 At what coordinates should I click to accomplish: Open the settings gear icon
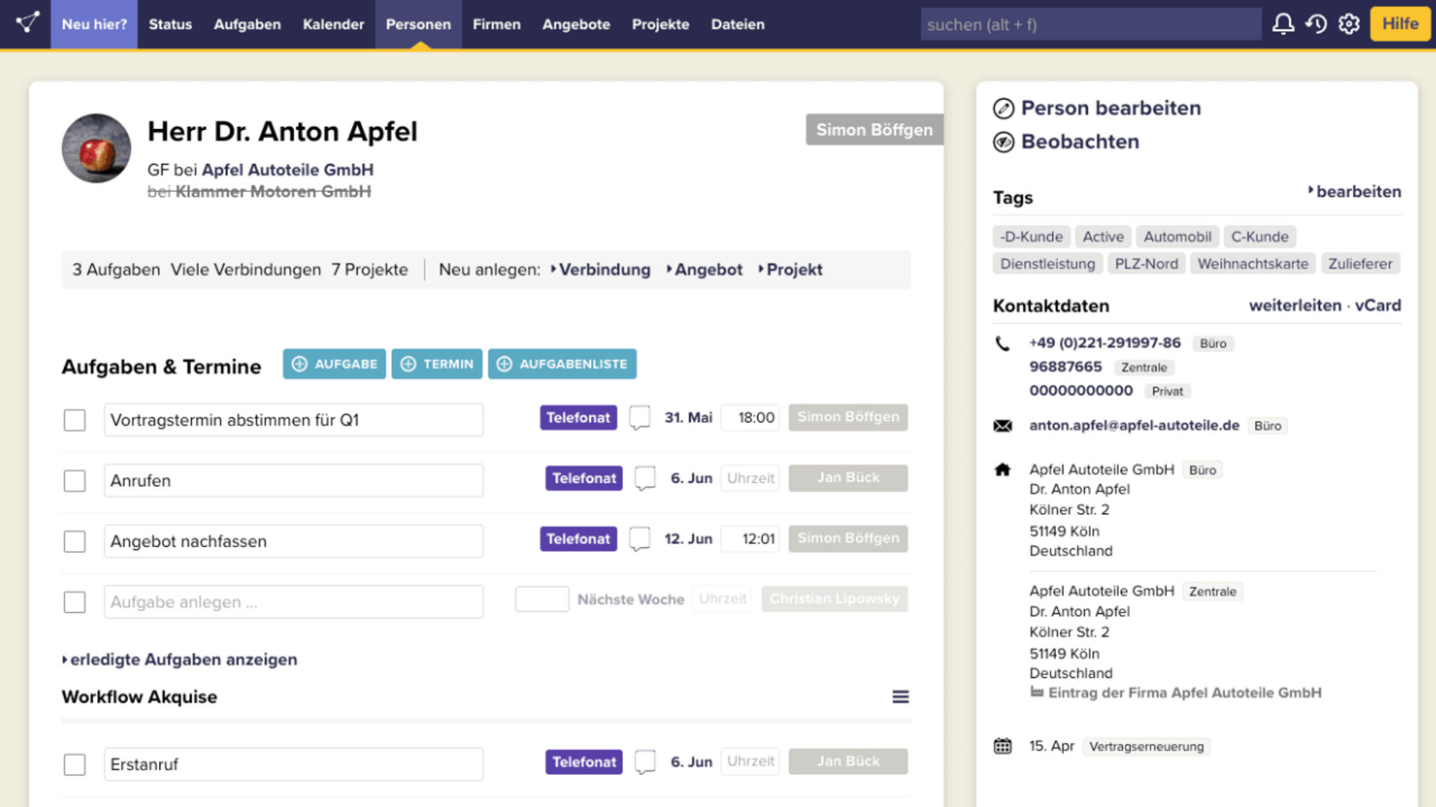coord(1349,24)
